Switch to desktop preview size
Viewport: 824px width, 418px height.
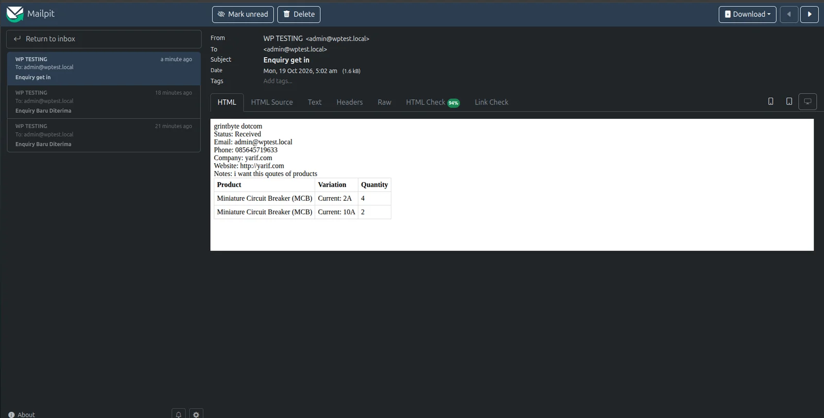pos(808,101)
